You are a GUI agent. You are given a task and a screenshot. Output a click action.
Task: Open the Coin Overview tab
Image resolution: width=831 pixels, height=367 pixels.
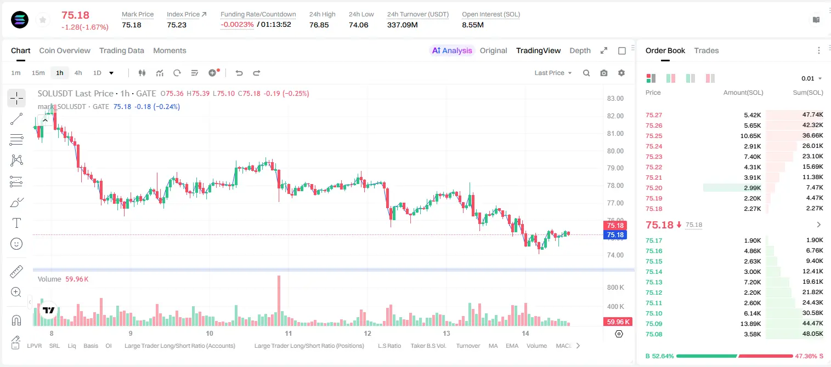tap(65, 50)
